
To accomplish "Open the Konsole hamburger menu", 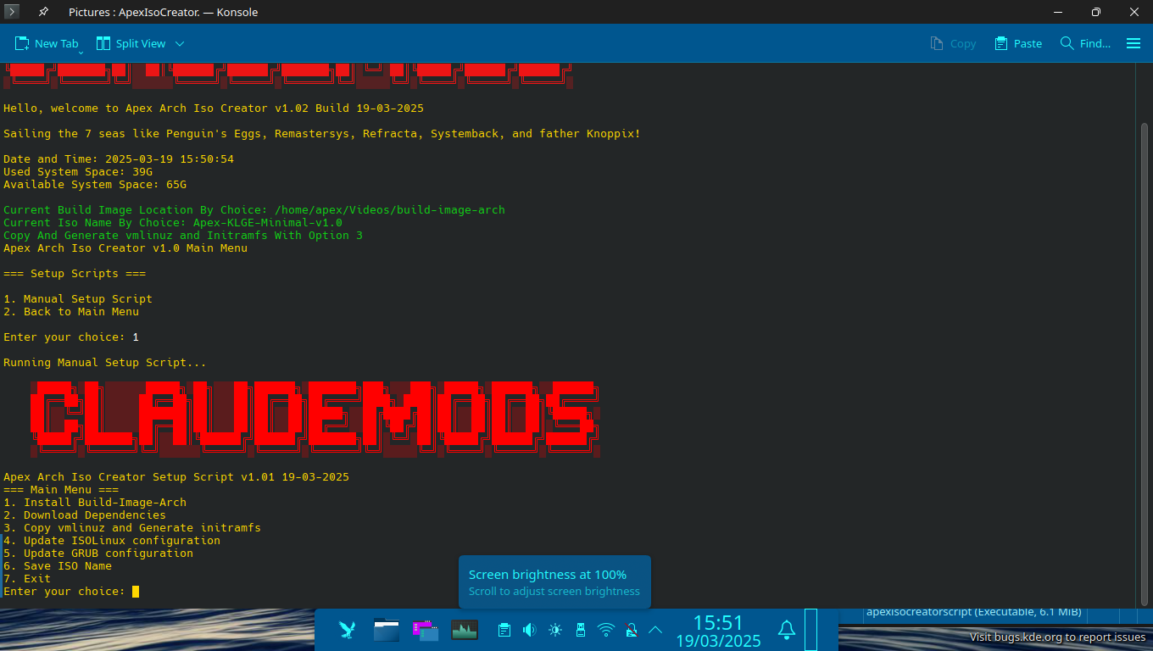I will point(1134,43).
